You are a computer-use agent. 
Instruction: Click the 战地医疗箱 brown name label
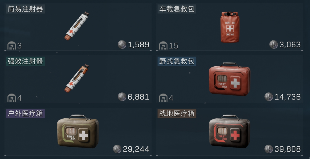[x=177, y=114]
